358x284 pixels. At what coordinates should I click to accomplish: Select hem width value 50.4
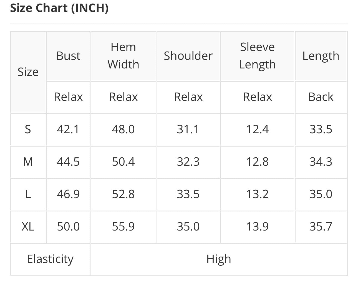[x=123, y=162]
